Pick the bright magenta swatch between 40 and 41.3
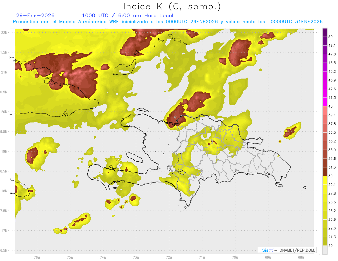This screenshot has height=261, width=338. tap(325, 102)
